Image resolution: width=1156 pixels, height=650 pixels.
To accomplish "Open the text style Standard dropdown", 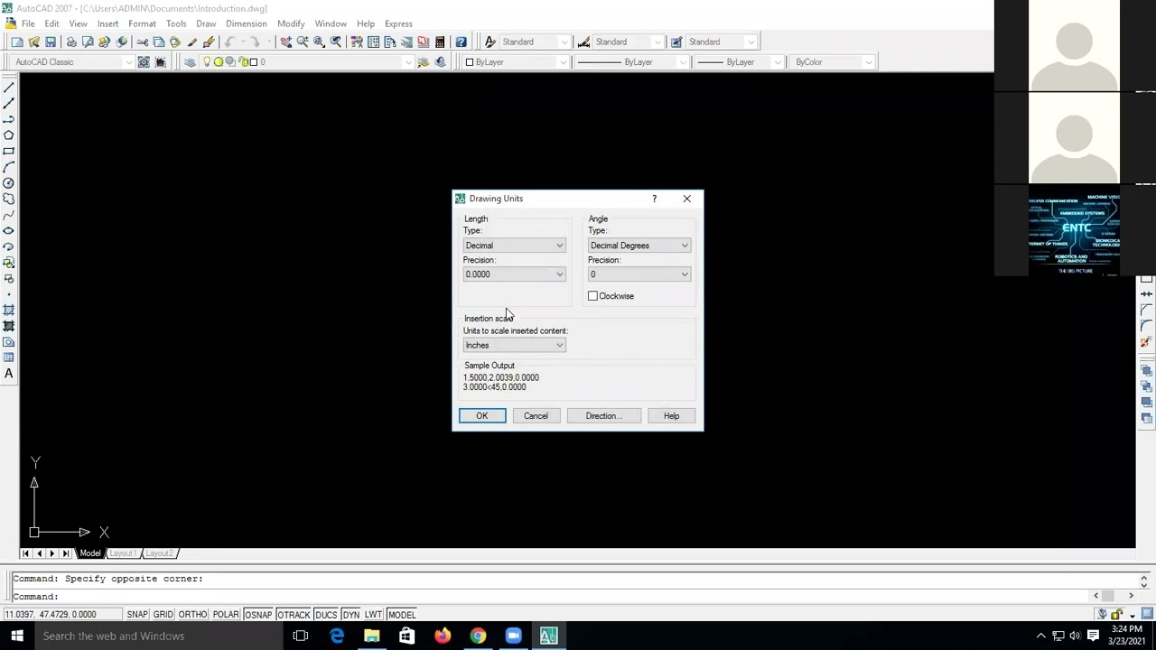I will coord(535,42).
